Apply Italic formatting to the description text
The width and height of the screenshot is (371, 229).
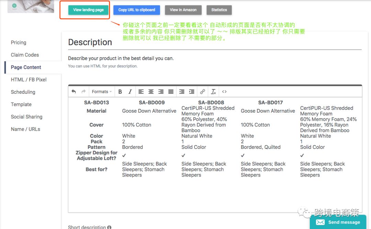pyautogui.click(x=130, y=91)
